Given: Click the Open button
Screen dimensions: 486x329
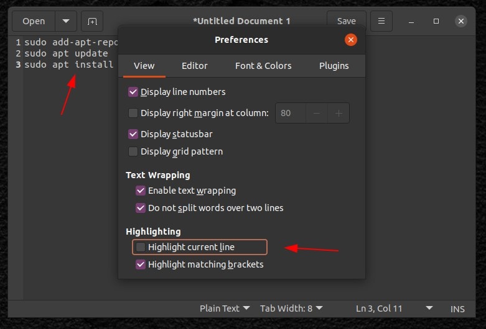Looking at the screenshot, I should tap(34, 21).
